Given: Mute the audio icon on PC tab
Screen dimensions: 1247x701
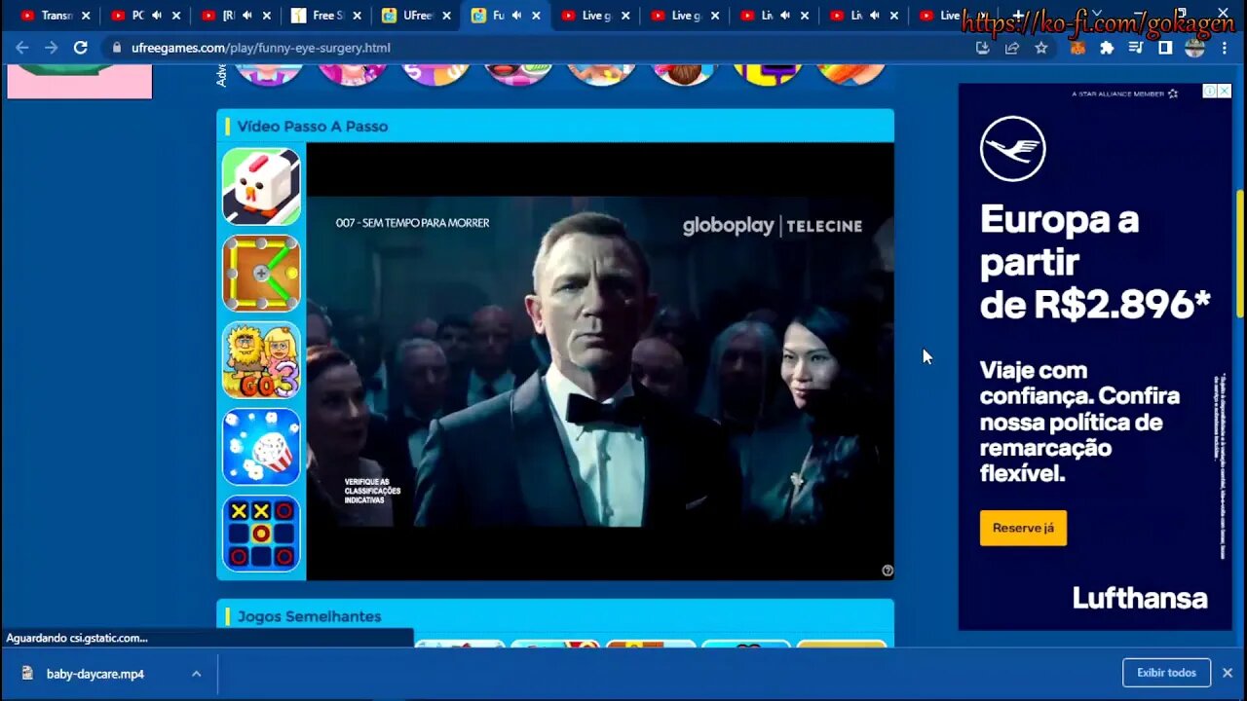Looking at the screenshot, I should tap(157, 16).
